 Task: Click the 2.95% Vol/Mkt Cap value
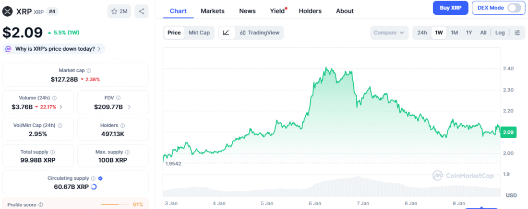tap(38, 134)
